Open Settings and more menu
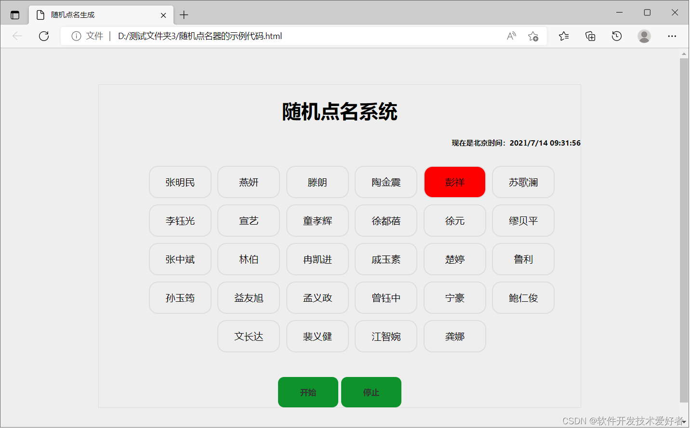This screenshot has width=691, height=430. 672,36
